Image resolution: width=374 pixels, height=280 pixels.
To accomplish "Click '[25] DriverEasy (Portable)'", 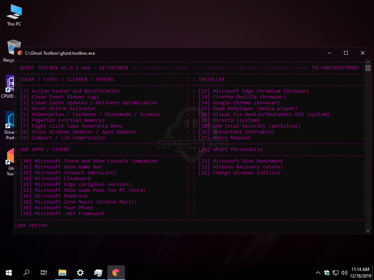I will point(237,132).
